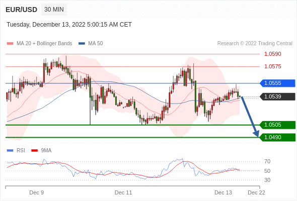Click the 9MA legend label

click(x=46, y=151)
